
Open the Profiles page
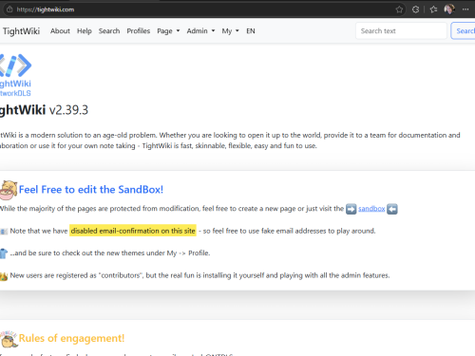point(139,31)
